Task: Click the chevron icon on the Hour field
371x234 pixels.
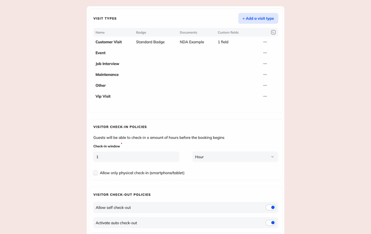Action: (x=272, y=157)
